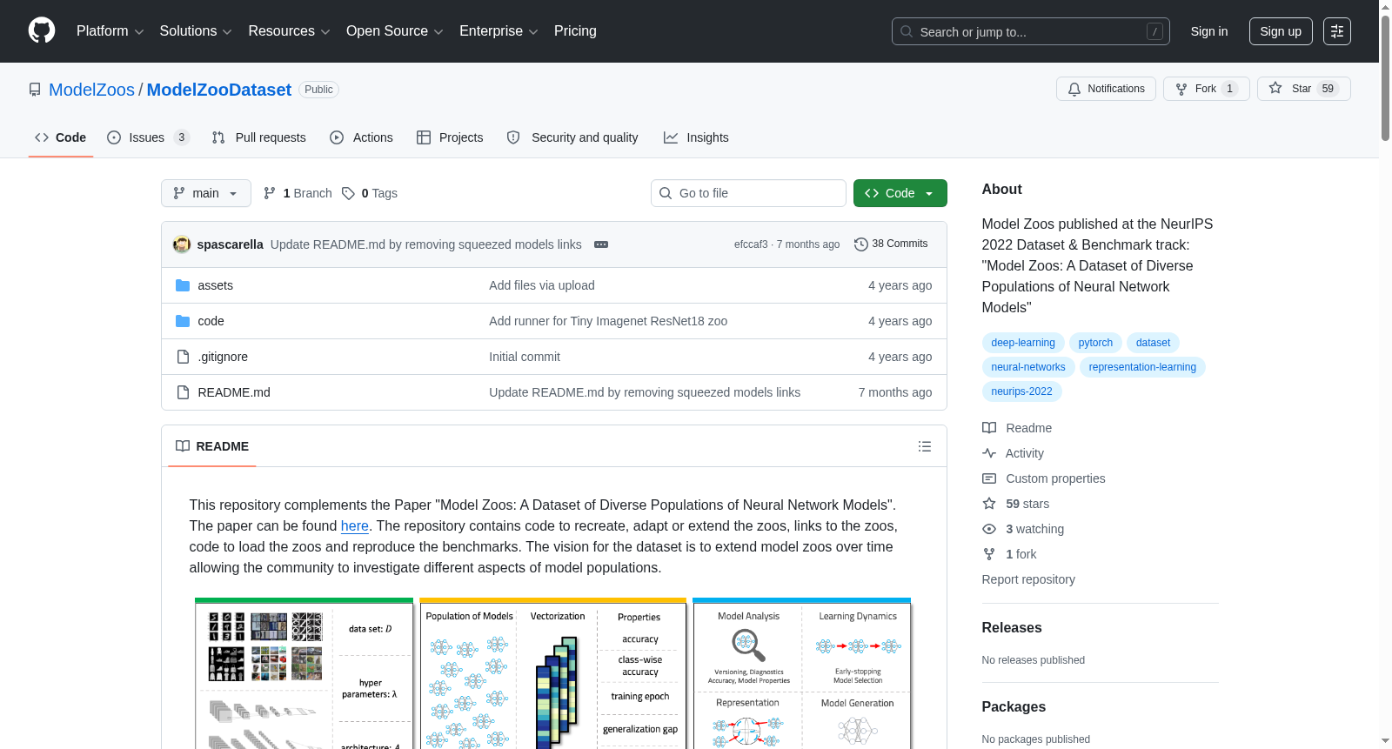Click the dataset topic tag
Screen dimensions: 1392x749
pos(1153,343)
